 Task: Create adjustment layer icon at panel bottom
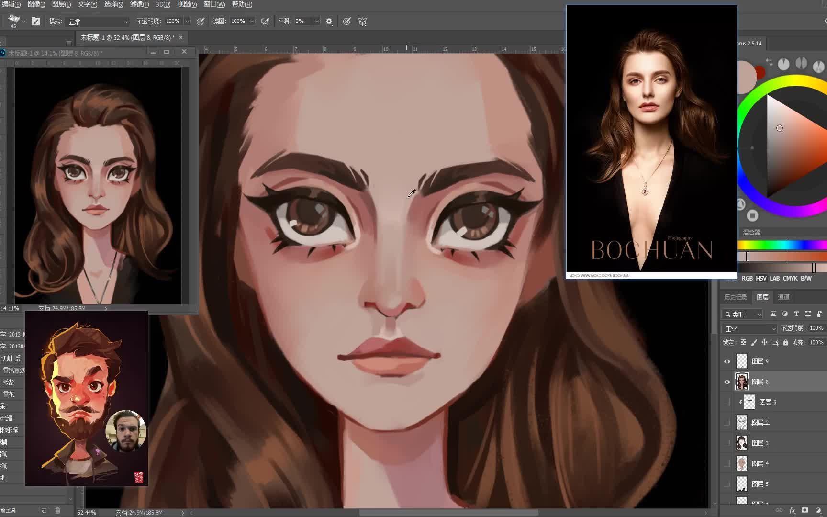click(x=818, y=510)
